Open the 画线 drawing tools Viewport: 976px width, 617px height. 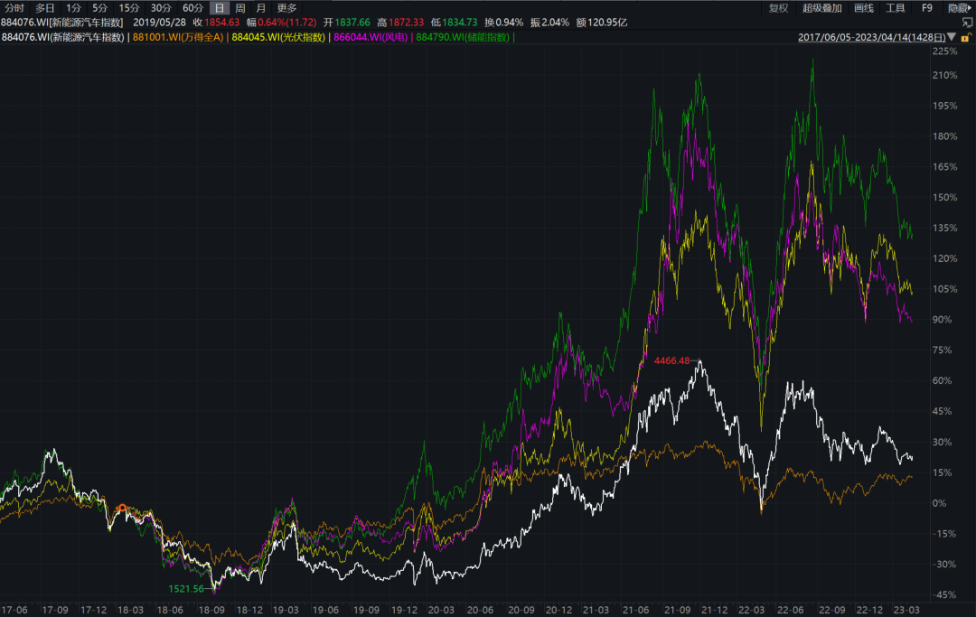pyautogui.click(x=864, y=7)
